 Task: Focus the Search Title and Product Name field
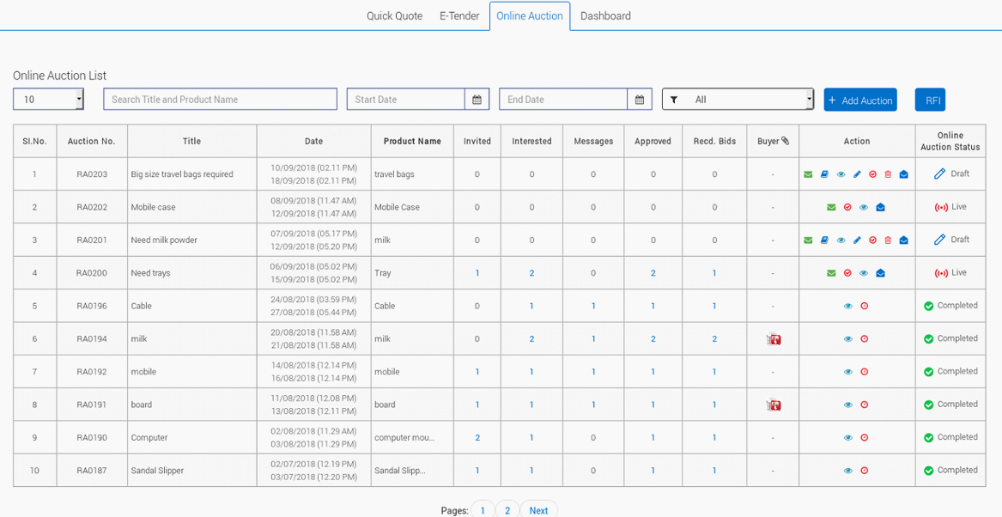click(x=221, y=99)
